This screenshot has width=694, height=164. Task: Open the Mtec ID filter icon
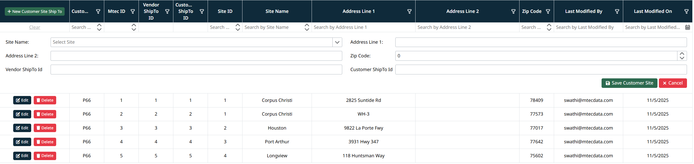(133, 11)
